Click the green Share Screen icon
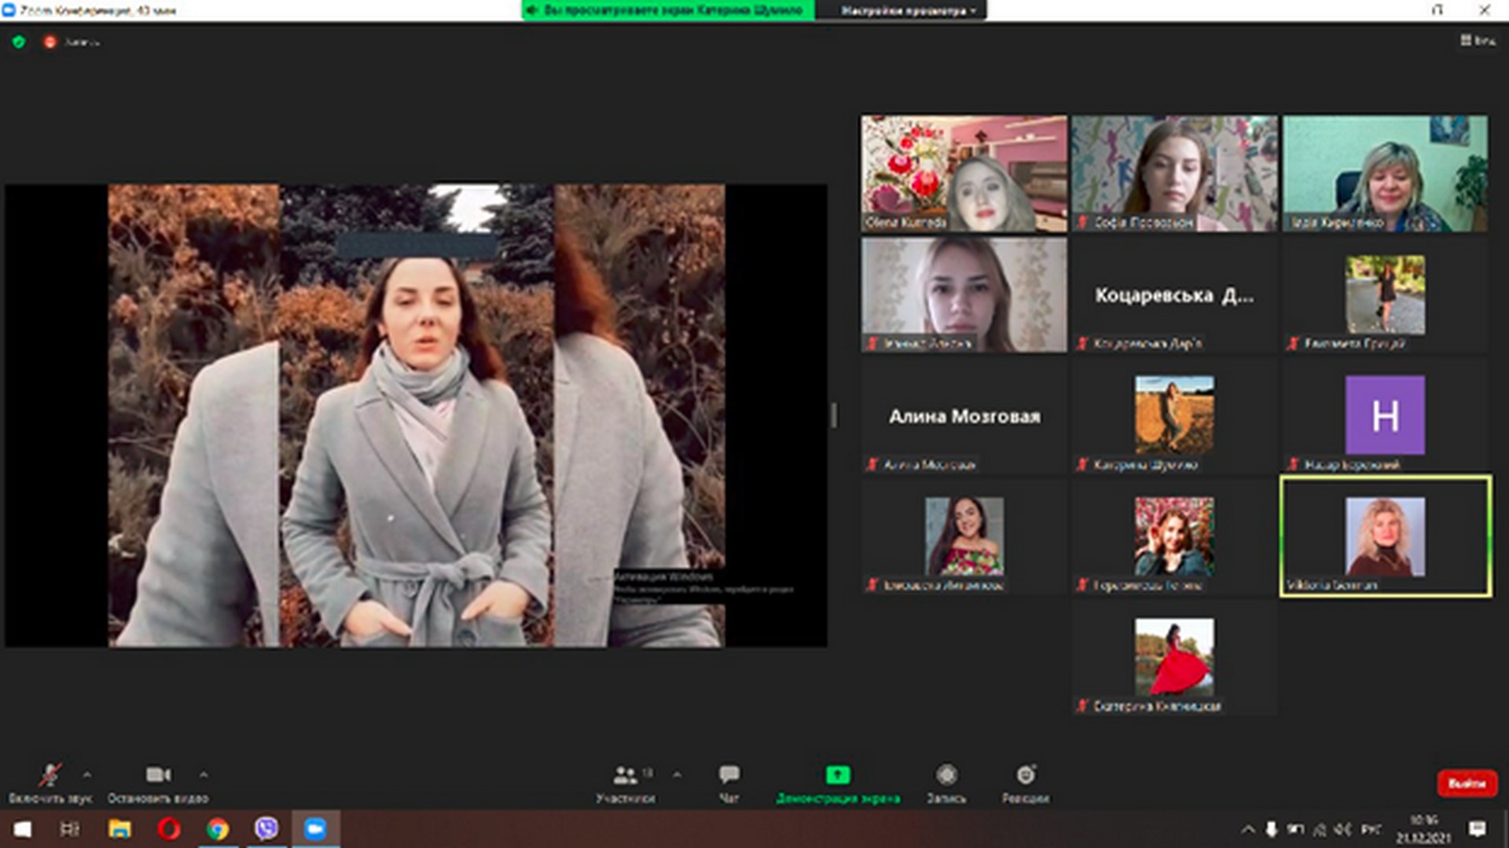Image resolution: width=1509 pixels, height=848 pixels. pyautogui.click(x=838, y=776)
